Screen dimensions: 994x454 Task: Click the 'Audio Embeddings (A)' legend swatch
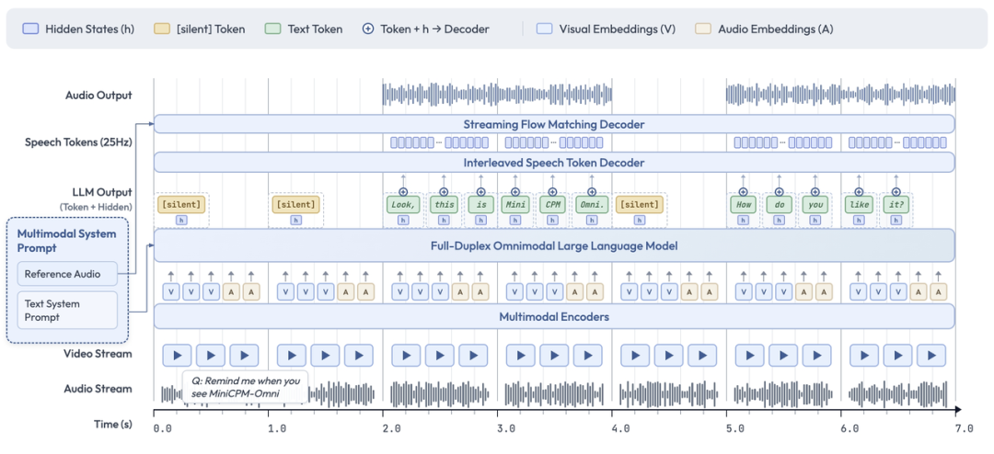point(704,28)
